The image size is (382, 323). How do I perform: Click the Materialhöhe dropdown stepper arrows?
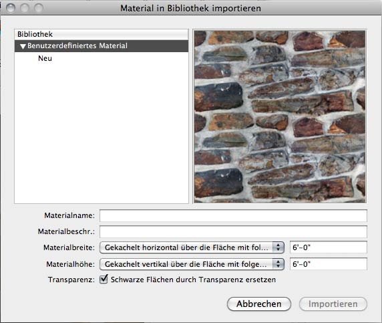(278, 264)
